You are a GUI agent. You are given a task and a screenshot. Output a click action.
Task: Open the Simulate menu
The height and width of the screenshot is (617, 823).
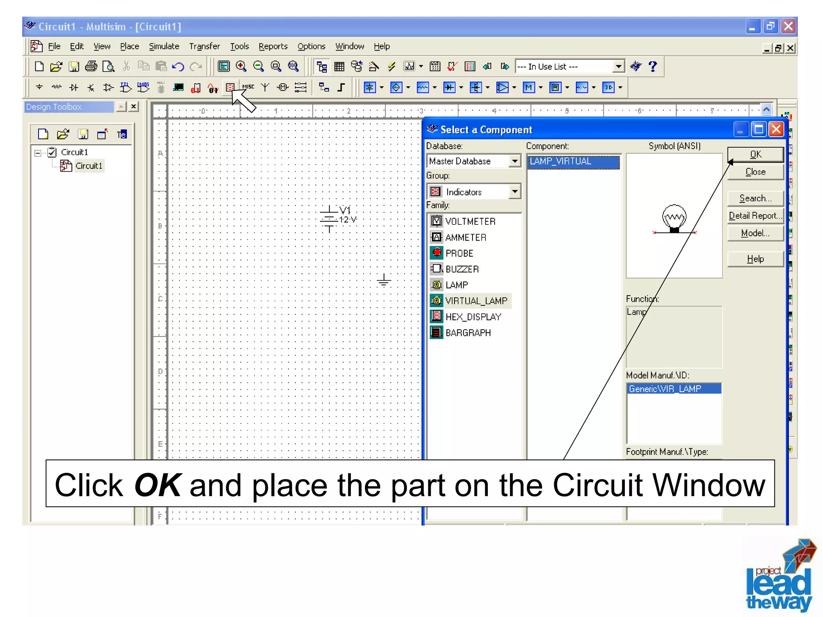pos(164,46)
